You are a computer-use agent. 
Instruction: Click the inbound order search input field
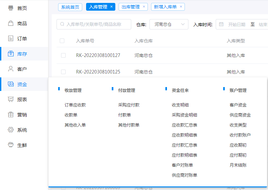[94, 24]
